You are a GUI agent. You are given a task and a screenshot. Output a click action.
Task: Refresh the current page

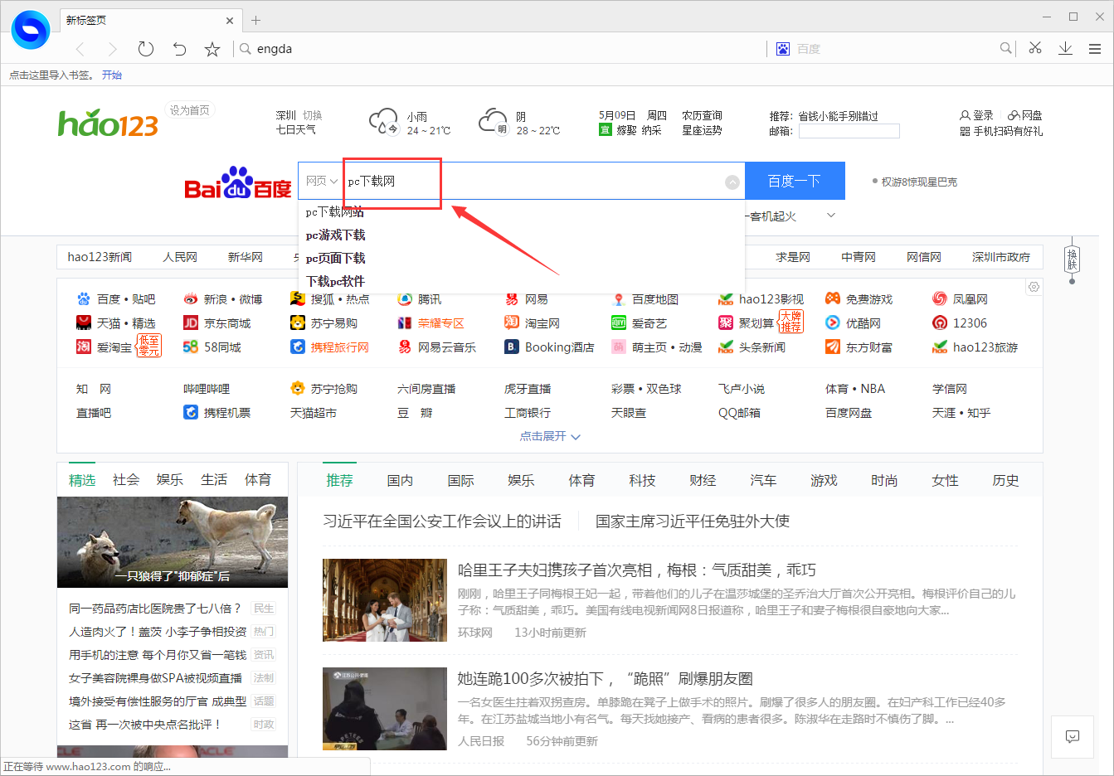point(146,49)
